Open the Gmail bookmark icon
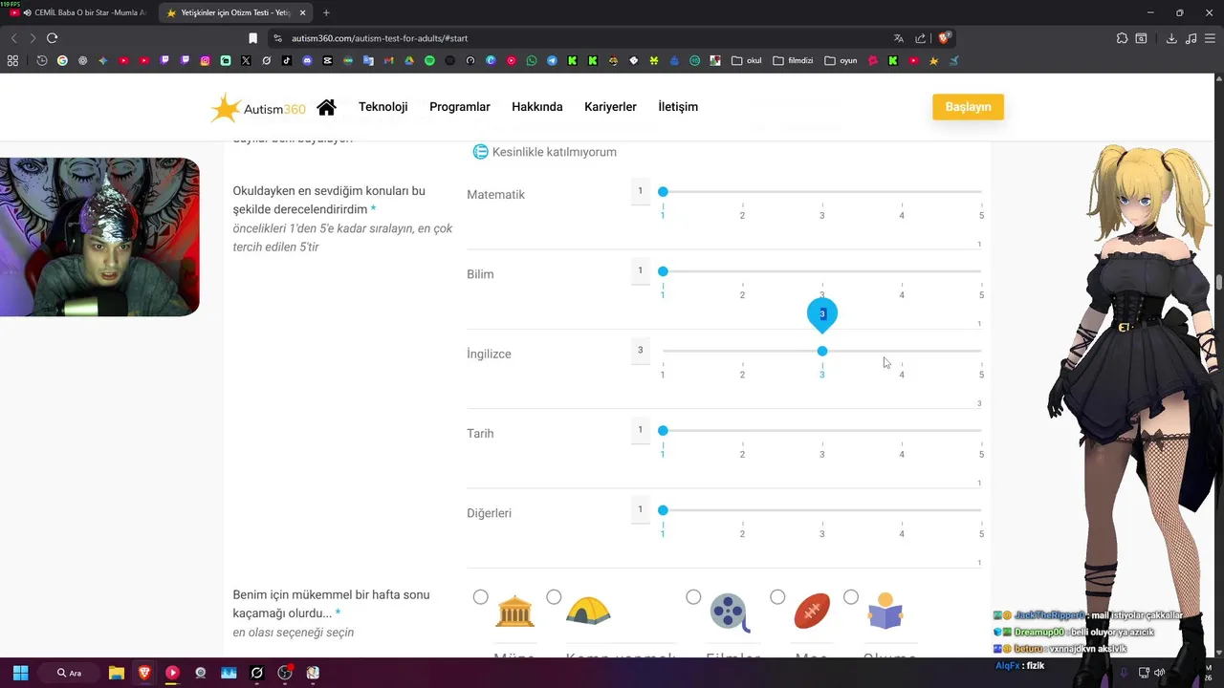This screenshot has width=1224, height=688. tap(388, 60)
